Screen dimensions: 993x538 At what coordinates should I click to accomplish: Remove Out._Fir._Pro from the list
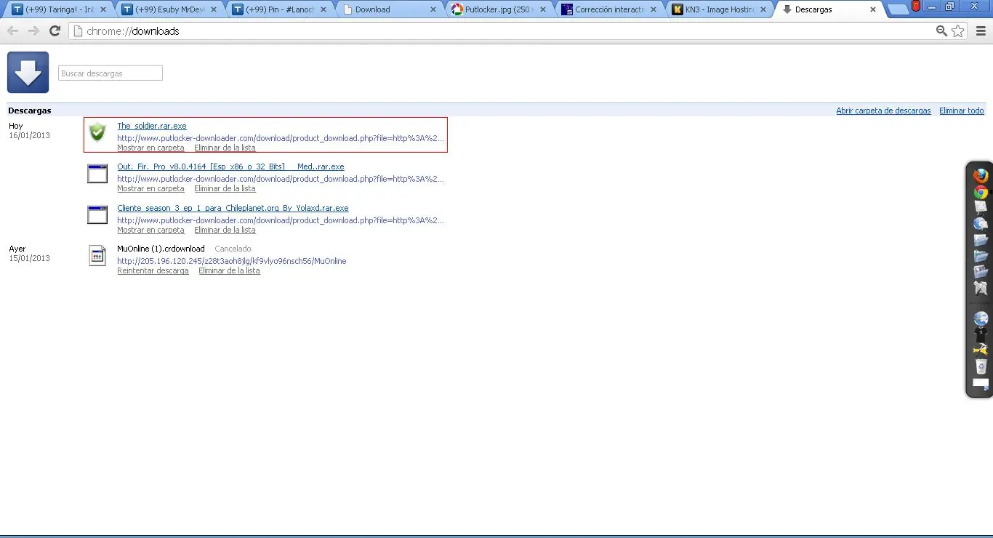[225, 188]
